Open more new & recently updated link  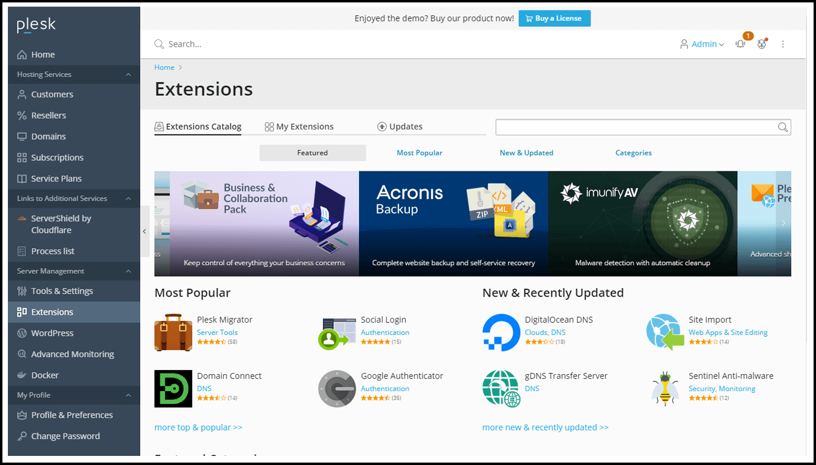point(546,427)
